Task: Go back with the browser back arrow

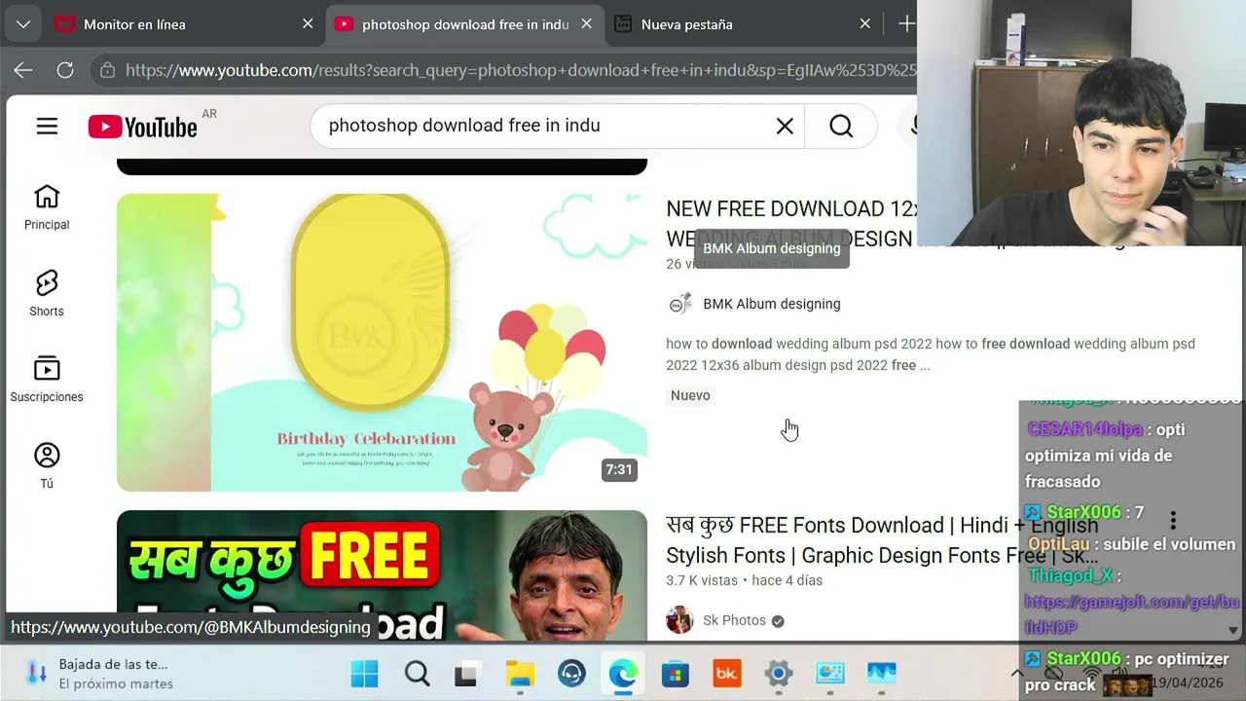Action: pos(23,70)
